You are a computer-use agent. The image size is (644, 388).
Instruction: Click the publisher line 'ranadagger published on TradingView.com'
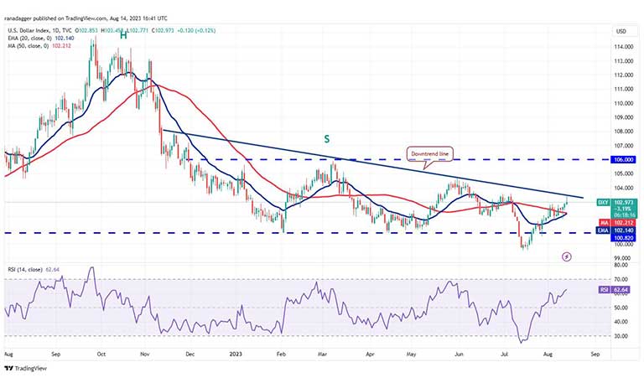55,18
